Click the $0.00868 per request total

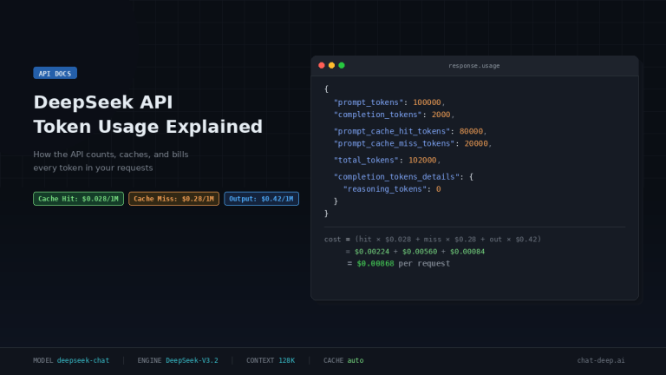pos(403,264)
